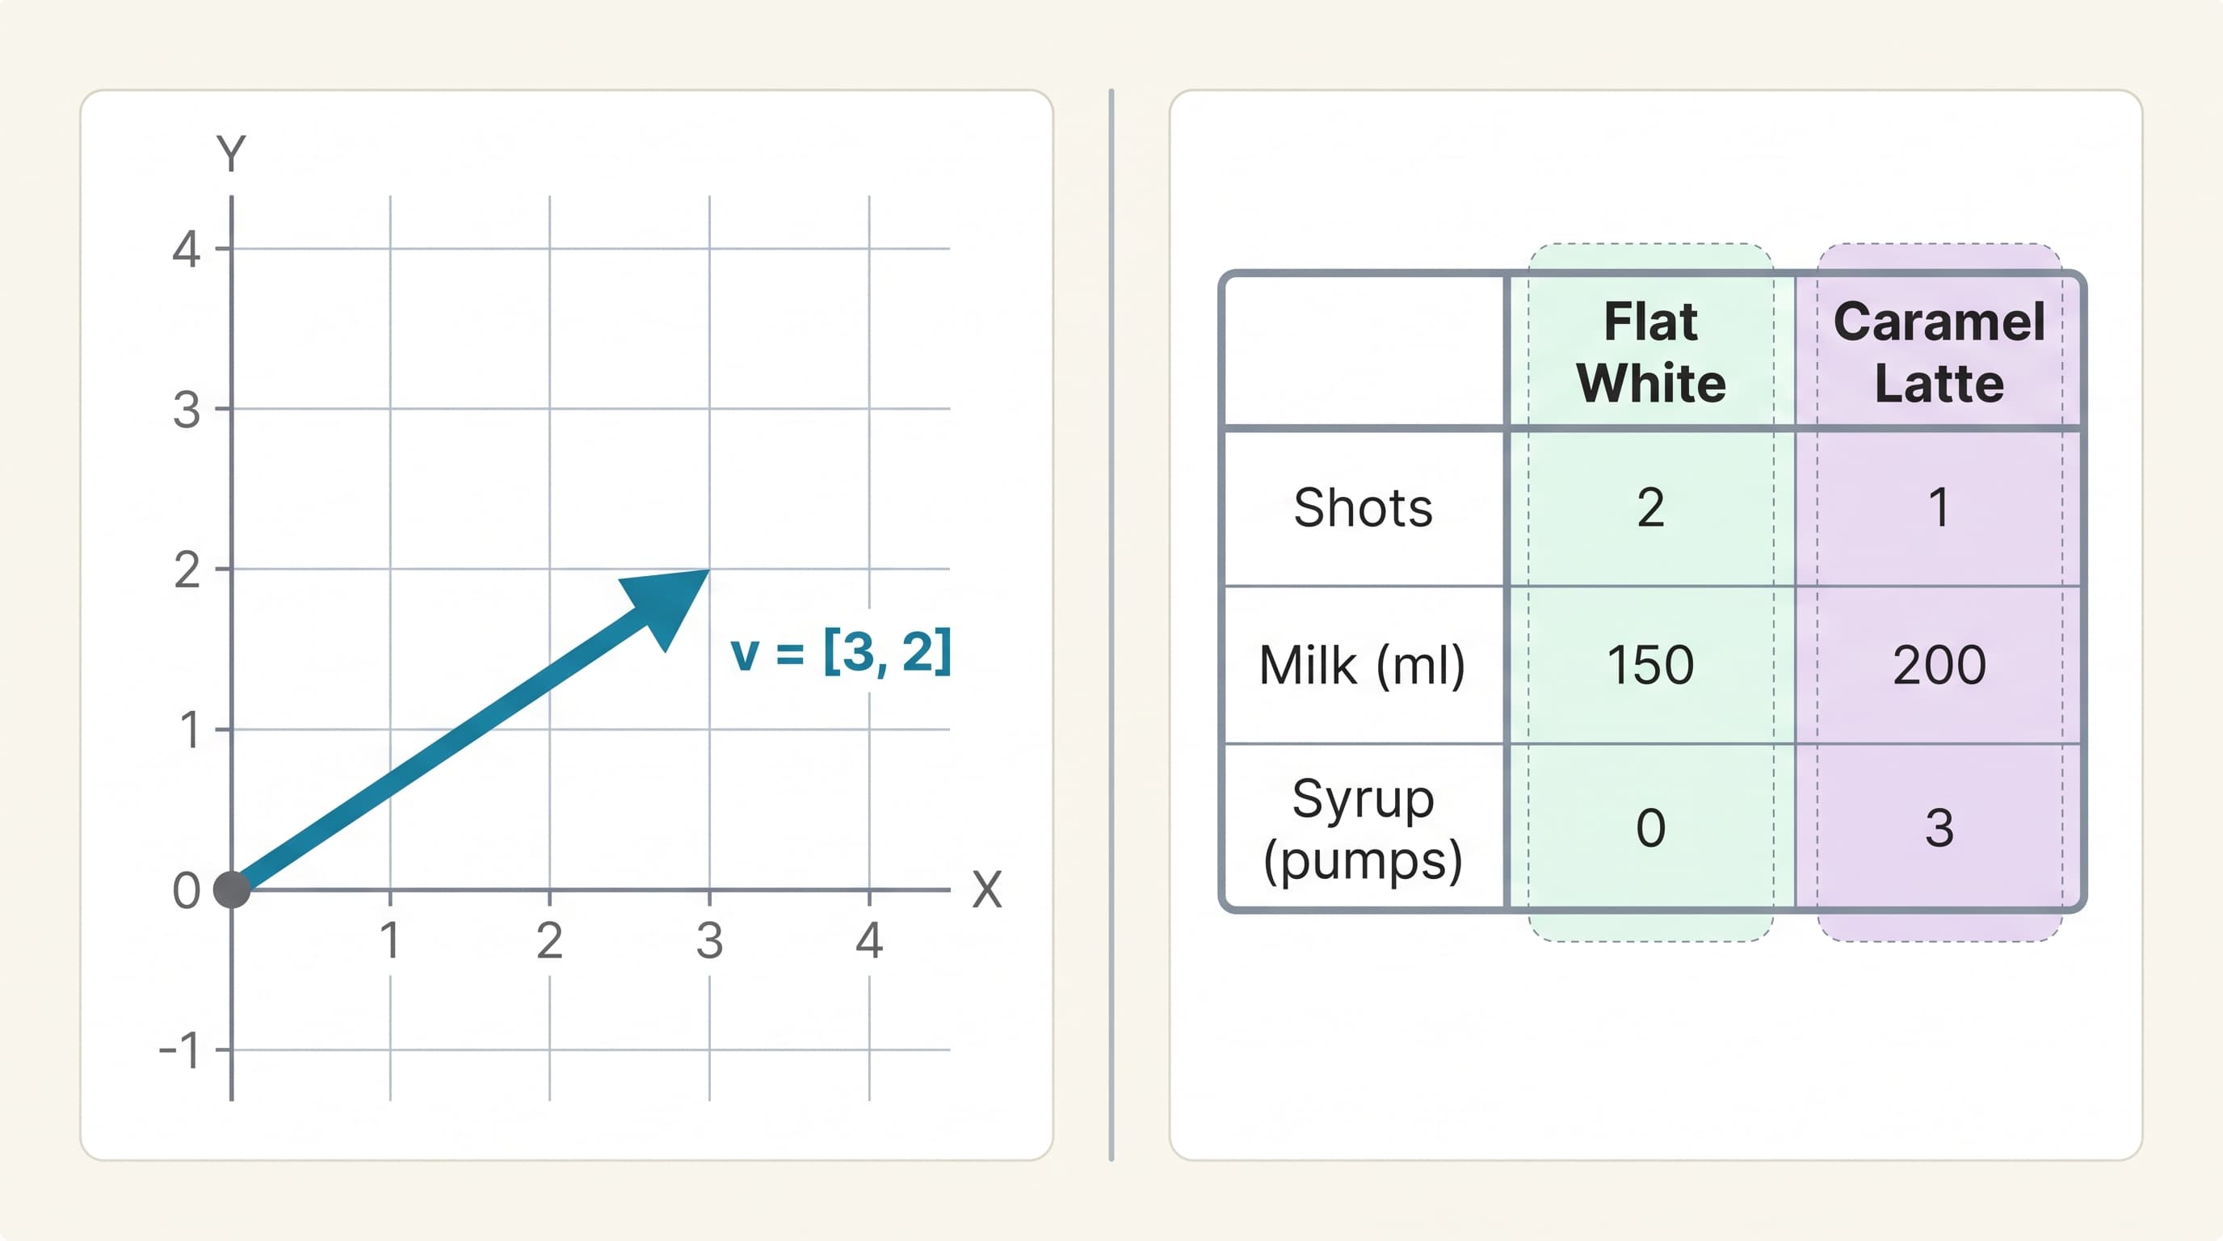
Task: Click the Flat White milk value 150
Action: [x=1650, y=666]
